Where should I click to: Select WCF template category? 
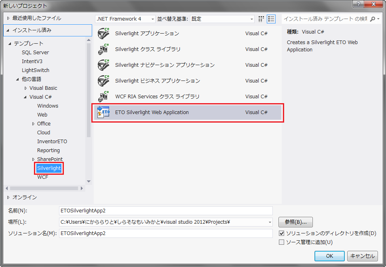point(42,177)
